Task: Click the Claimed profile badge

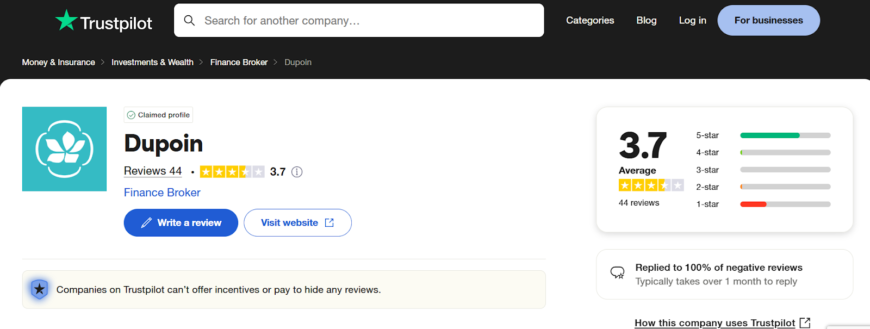Action: (x=158, y=115)
